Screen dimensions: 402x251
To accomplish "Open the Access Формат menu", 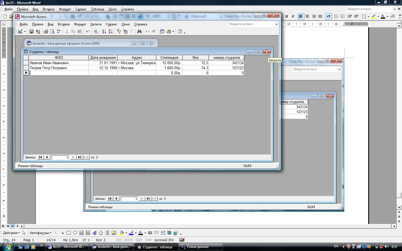I will (80, 24).
